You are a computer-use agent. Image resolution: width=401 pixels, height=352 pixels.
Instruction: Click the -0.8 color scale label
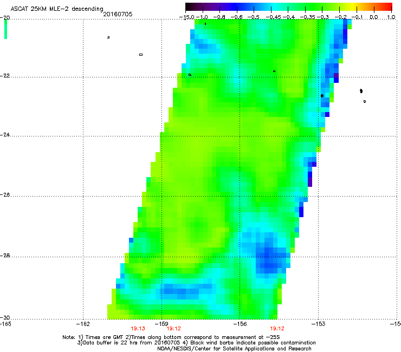[x=219, y=17]
